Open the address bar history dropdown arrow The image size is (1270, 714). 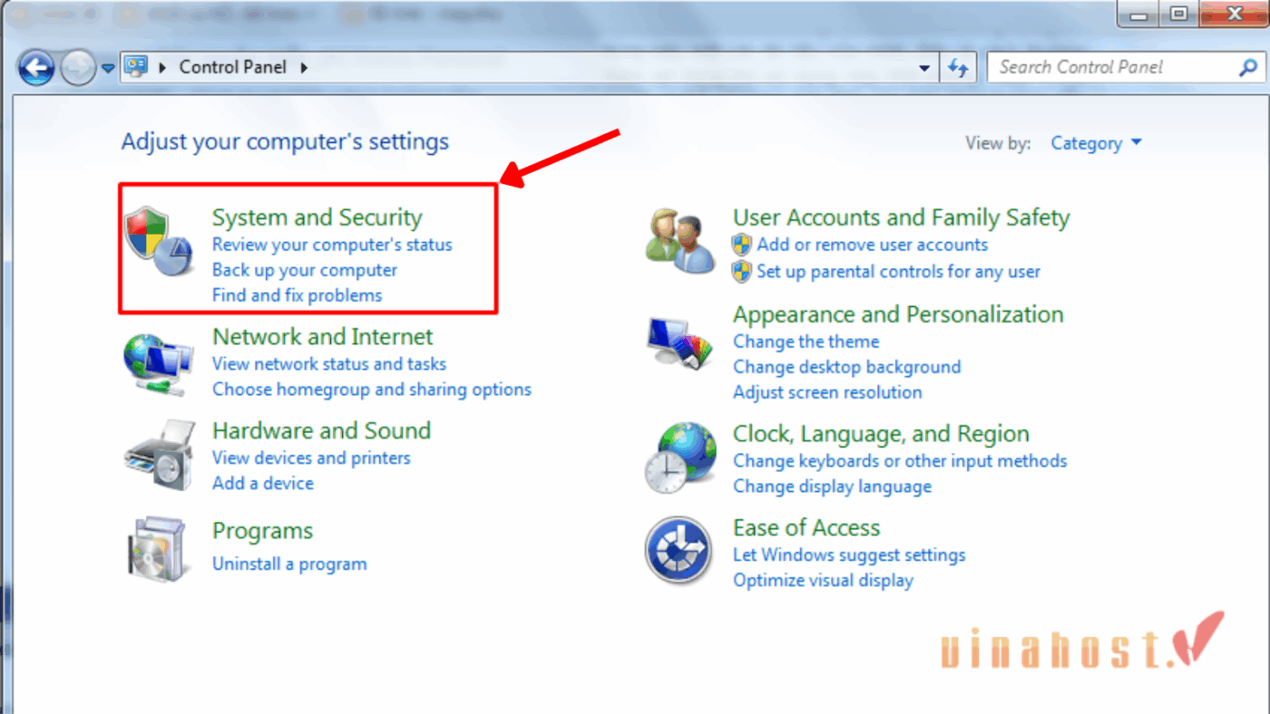click(924, 68)
